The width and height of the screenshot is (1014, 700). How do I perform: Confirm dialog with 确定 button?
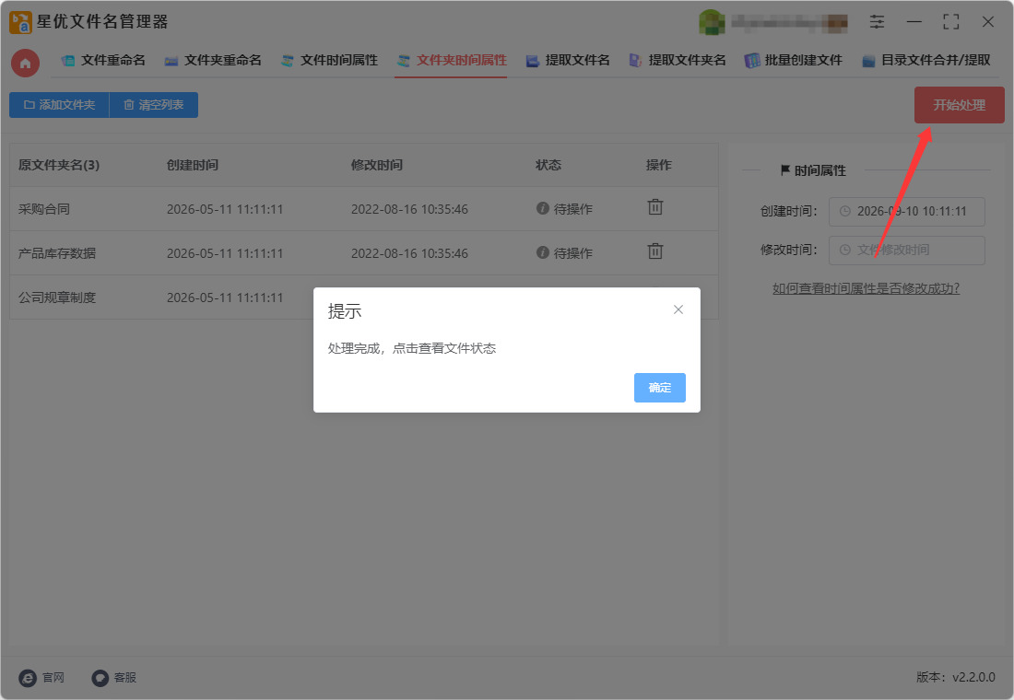click(660, 387)
